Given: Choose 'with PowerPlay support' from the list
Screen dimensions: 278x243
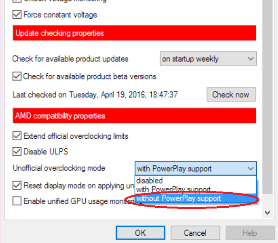Looking at the screenshot, I should pos(173,189).
